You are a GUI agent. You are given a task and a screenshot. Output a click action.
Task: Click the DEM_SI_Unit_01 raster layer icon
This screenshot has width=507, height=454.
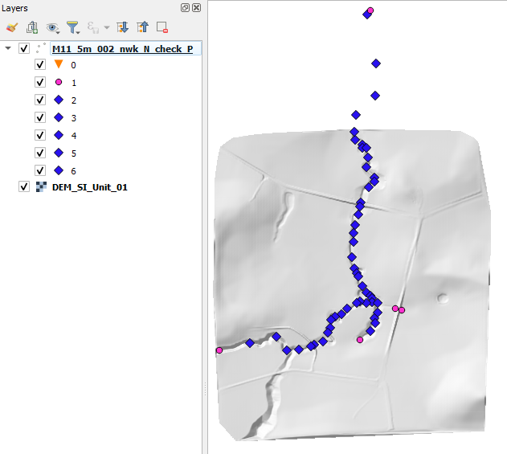click(42, 187)
